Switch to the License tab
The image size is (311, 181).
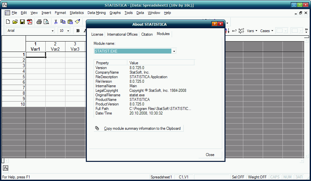97,34
